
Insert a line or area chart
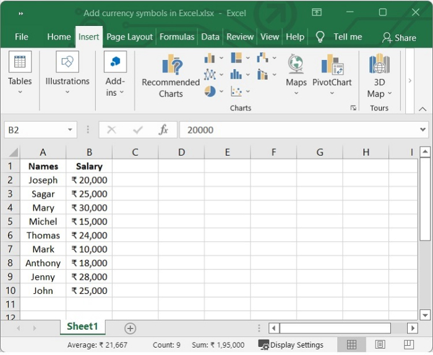[209, 75]
